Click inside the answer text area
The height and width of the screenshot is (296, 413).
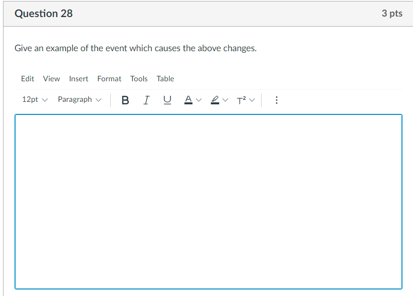(209, 201)
